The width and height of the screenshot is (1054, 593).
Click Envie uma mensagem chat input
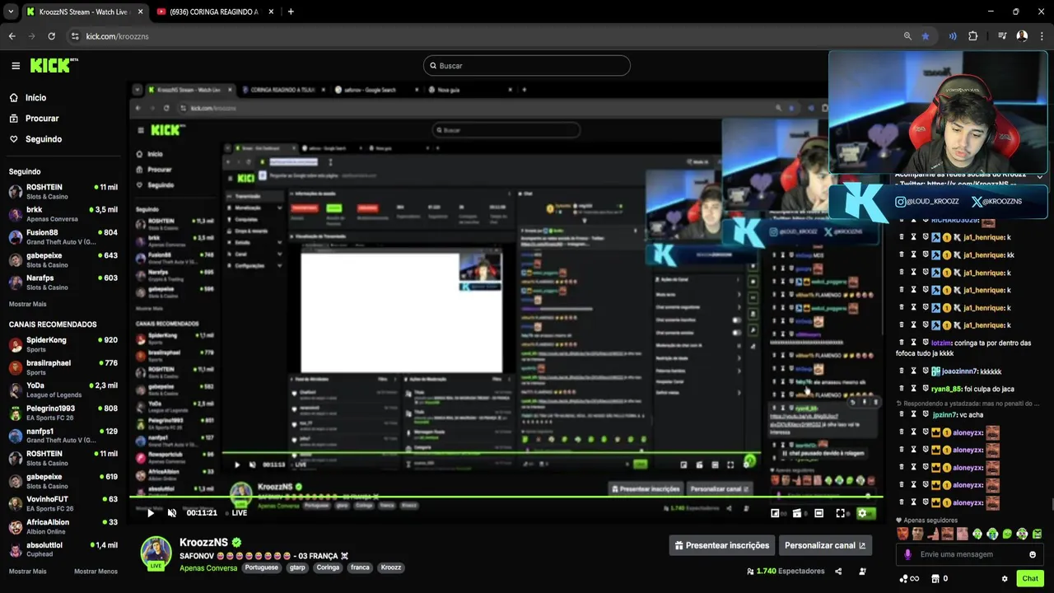tap(970, 554)
